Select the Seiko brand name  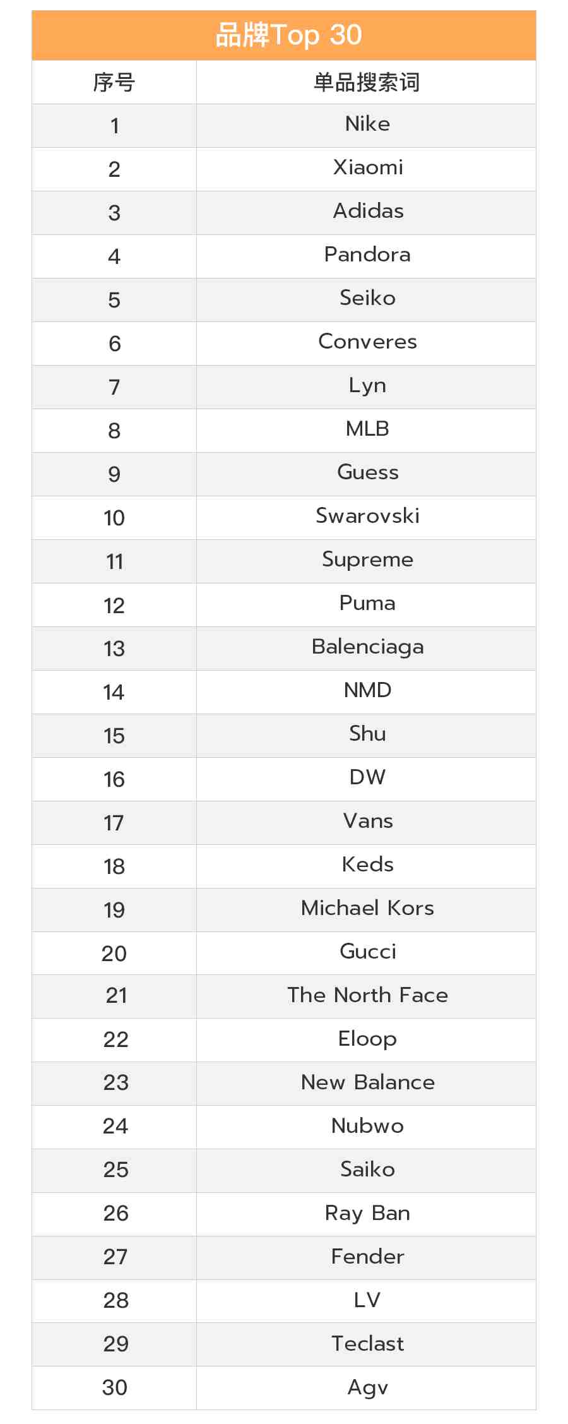pos(367,298)
